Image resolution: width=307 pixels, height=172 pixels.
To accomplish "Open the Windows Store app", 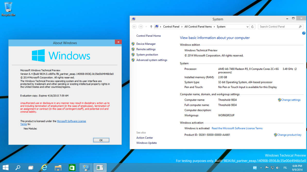I will (72, 168).
